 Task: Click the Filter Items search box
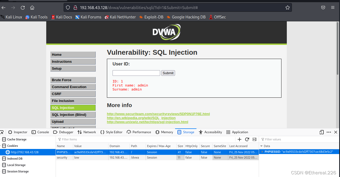[x=146, y=139]
